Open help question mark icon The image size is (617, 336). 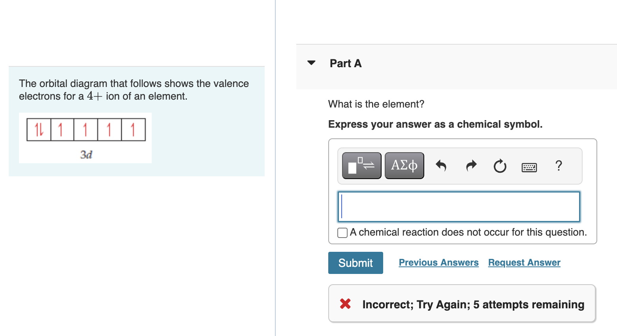559,165
